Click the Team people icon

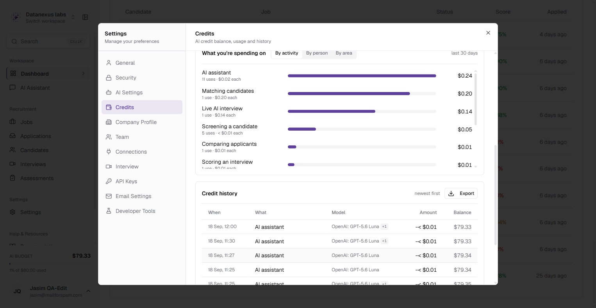pyautogui.click(x=109, y=137)
